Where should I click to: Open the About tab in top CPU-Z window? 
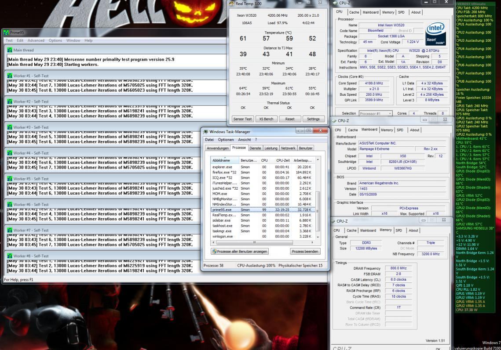pyautogui.click(x=416, y=12)
